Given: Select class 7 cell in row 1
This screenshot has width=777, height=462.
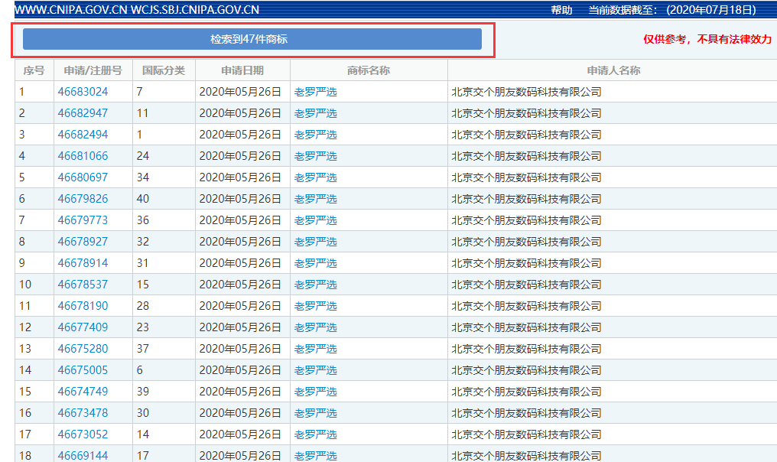Looking at the screenshot, I should (164, 92).
